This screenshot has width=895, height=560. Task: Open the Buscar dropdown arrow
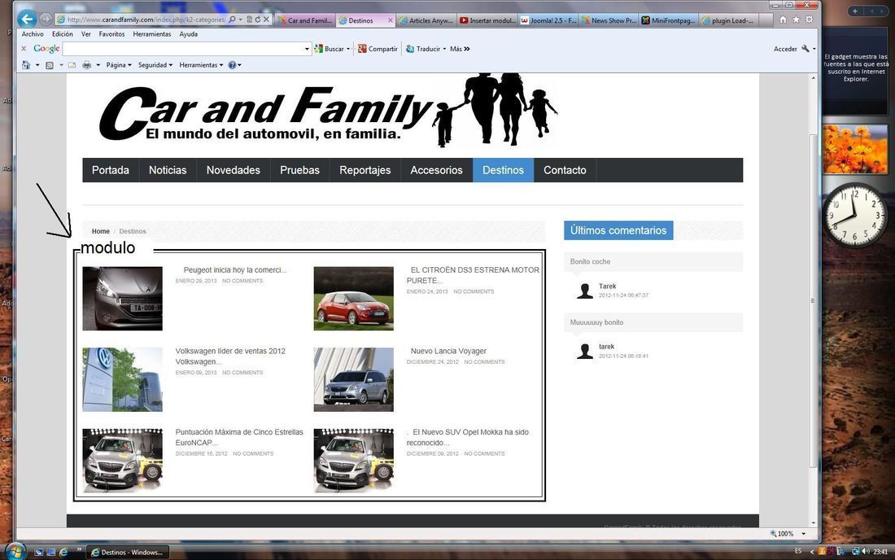348,49
